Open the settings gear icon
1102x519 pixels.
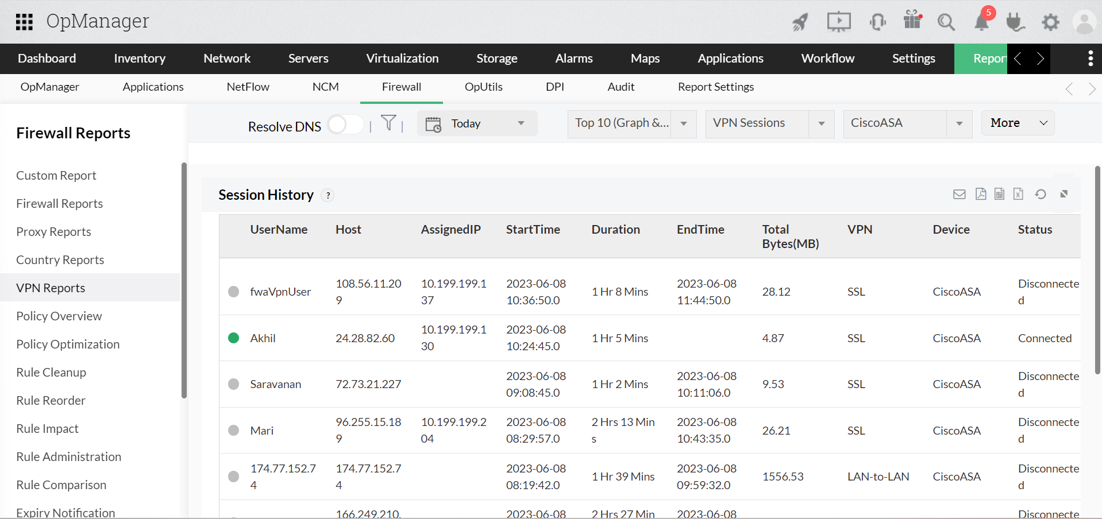[x=1050, y=22]
